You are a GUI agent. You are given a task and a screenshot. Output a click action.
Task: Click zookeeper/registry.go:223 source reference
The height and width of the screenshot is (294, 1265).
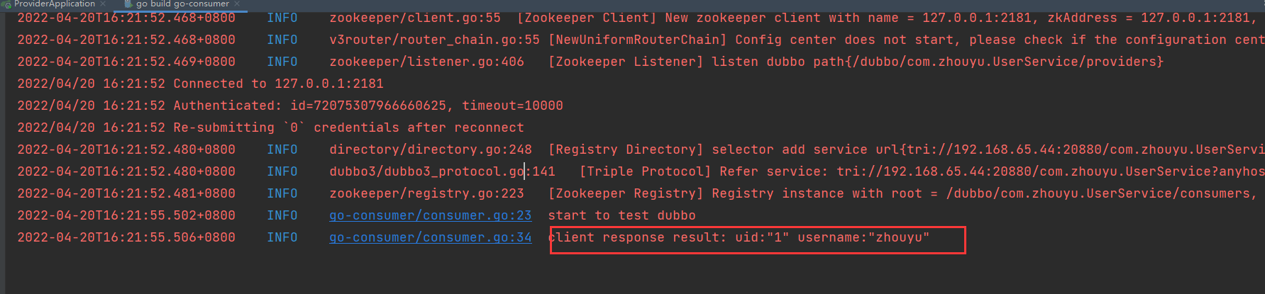[426, 193]
